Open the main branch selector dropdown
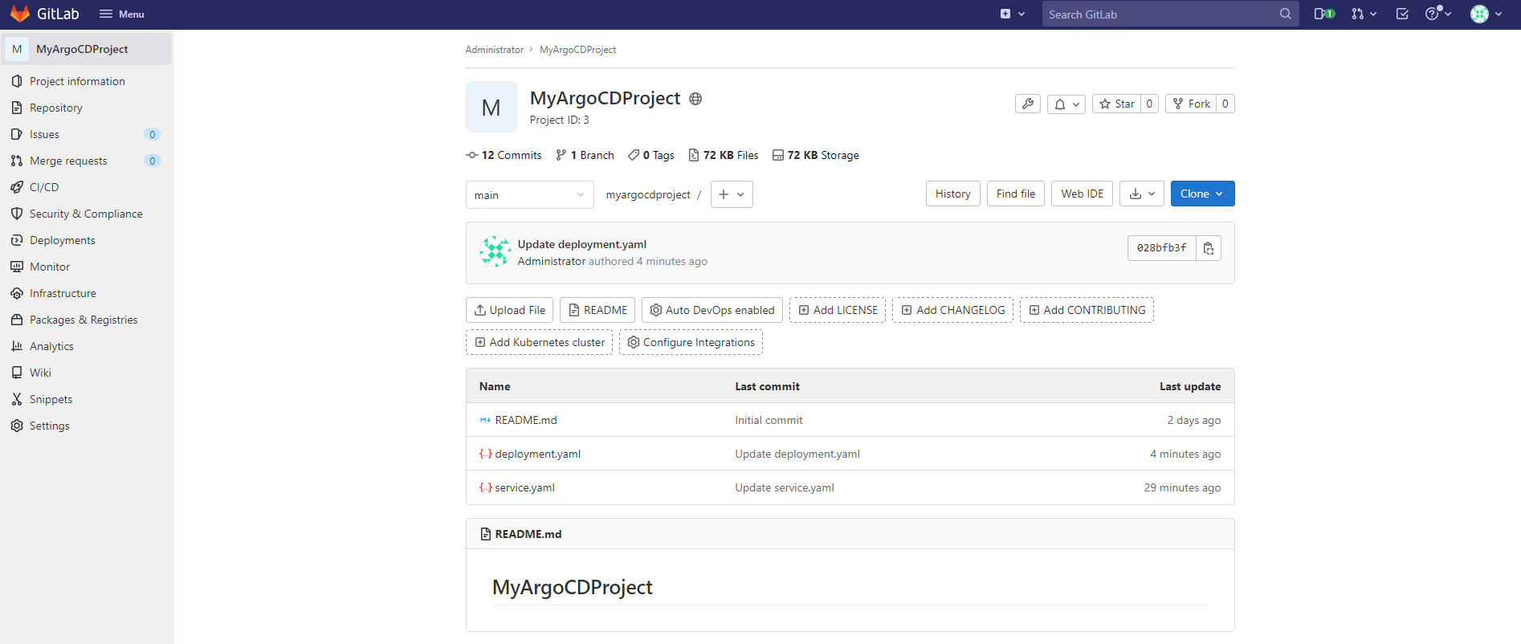 529,194
